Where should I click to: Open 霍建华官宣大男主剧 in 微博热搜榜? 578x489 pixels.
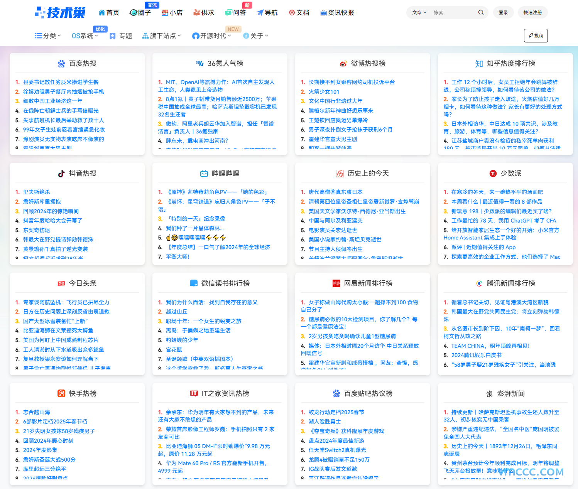point(333,139)
